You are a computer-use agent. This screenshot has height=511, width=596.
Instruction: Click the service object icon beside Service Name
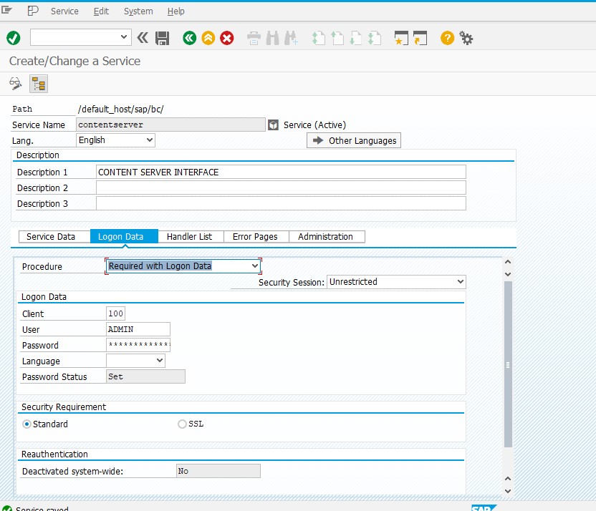274,125
